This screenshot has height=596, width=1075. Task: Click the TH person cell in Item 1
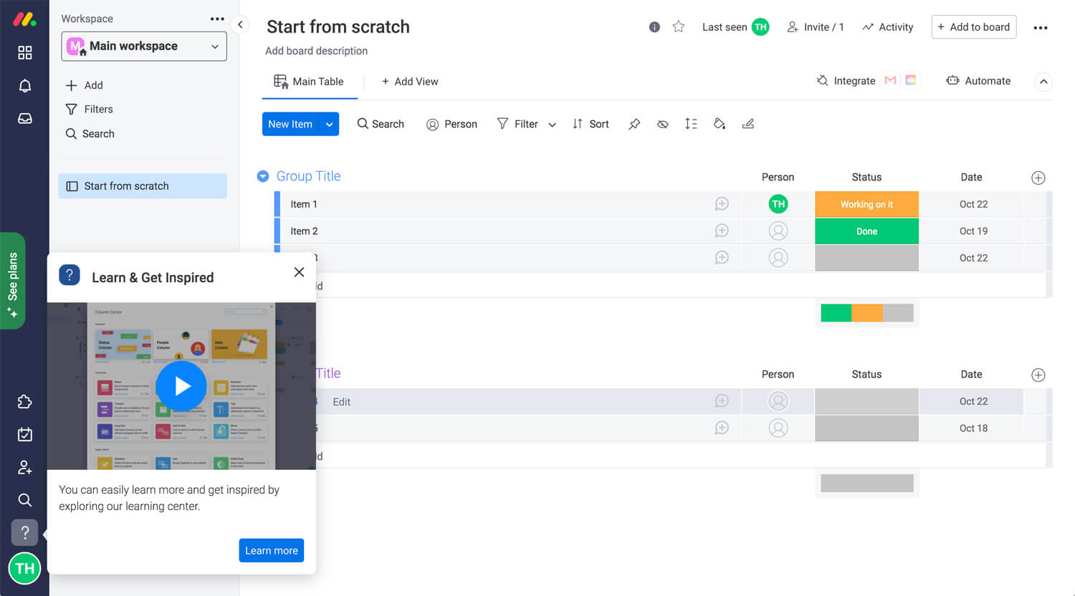pyautogui.click(x=778, y=204)
